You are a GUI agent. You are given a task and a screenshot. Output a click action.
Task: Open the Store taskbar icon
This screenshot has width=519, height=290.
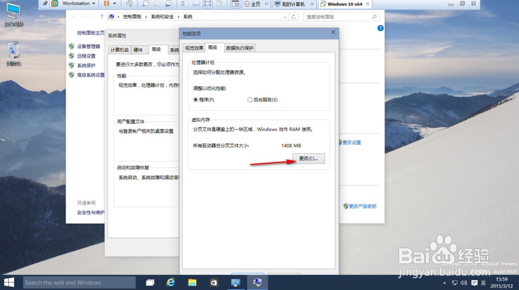(214, 282)
